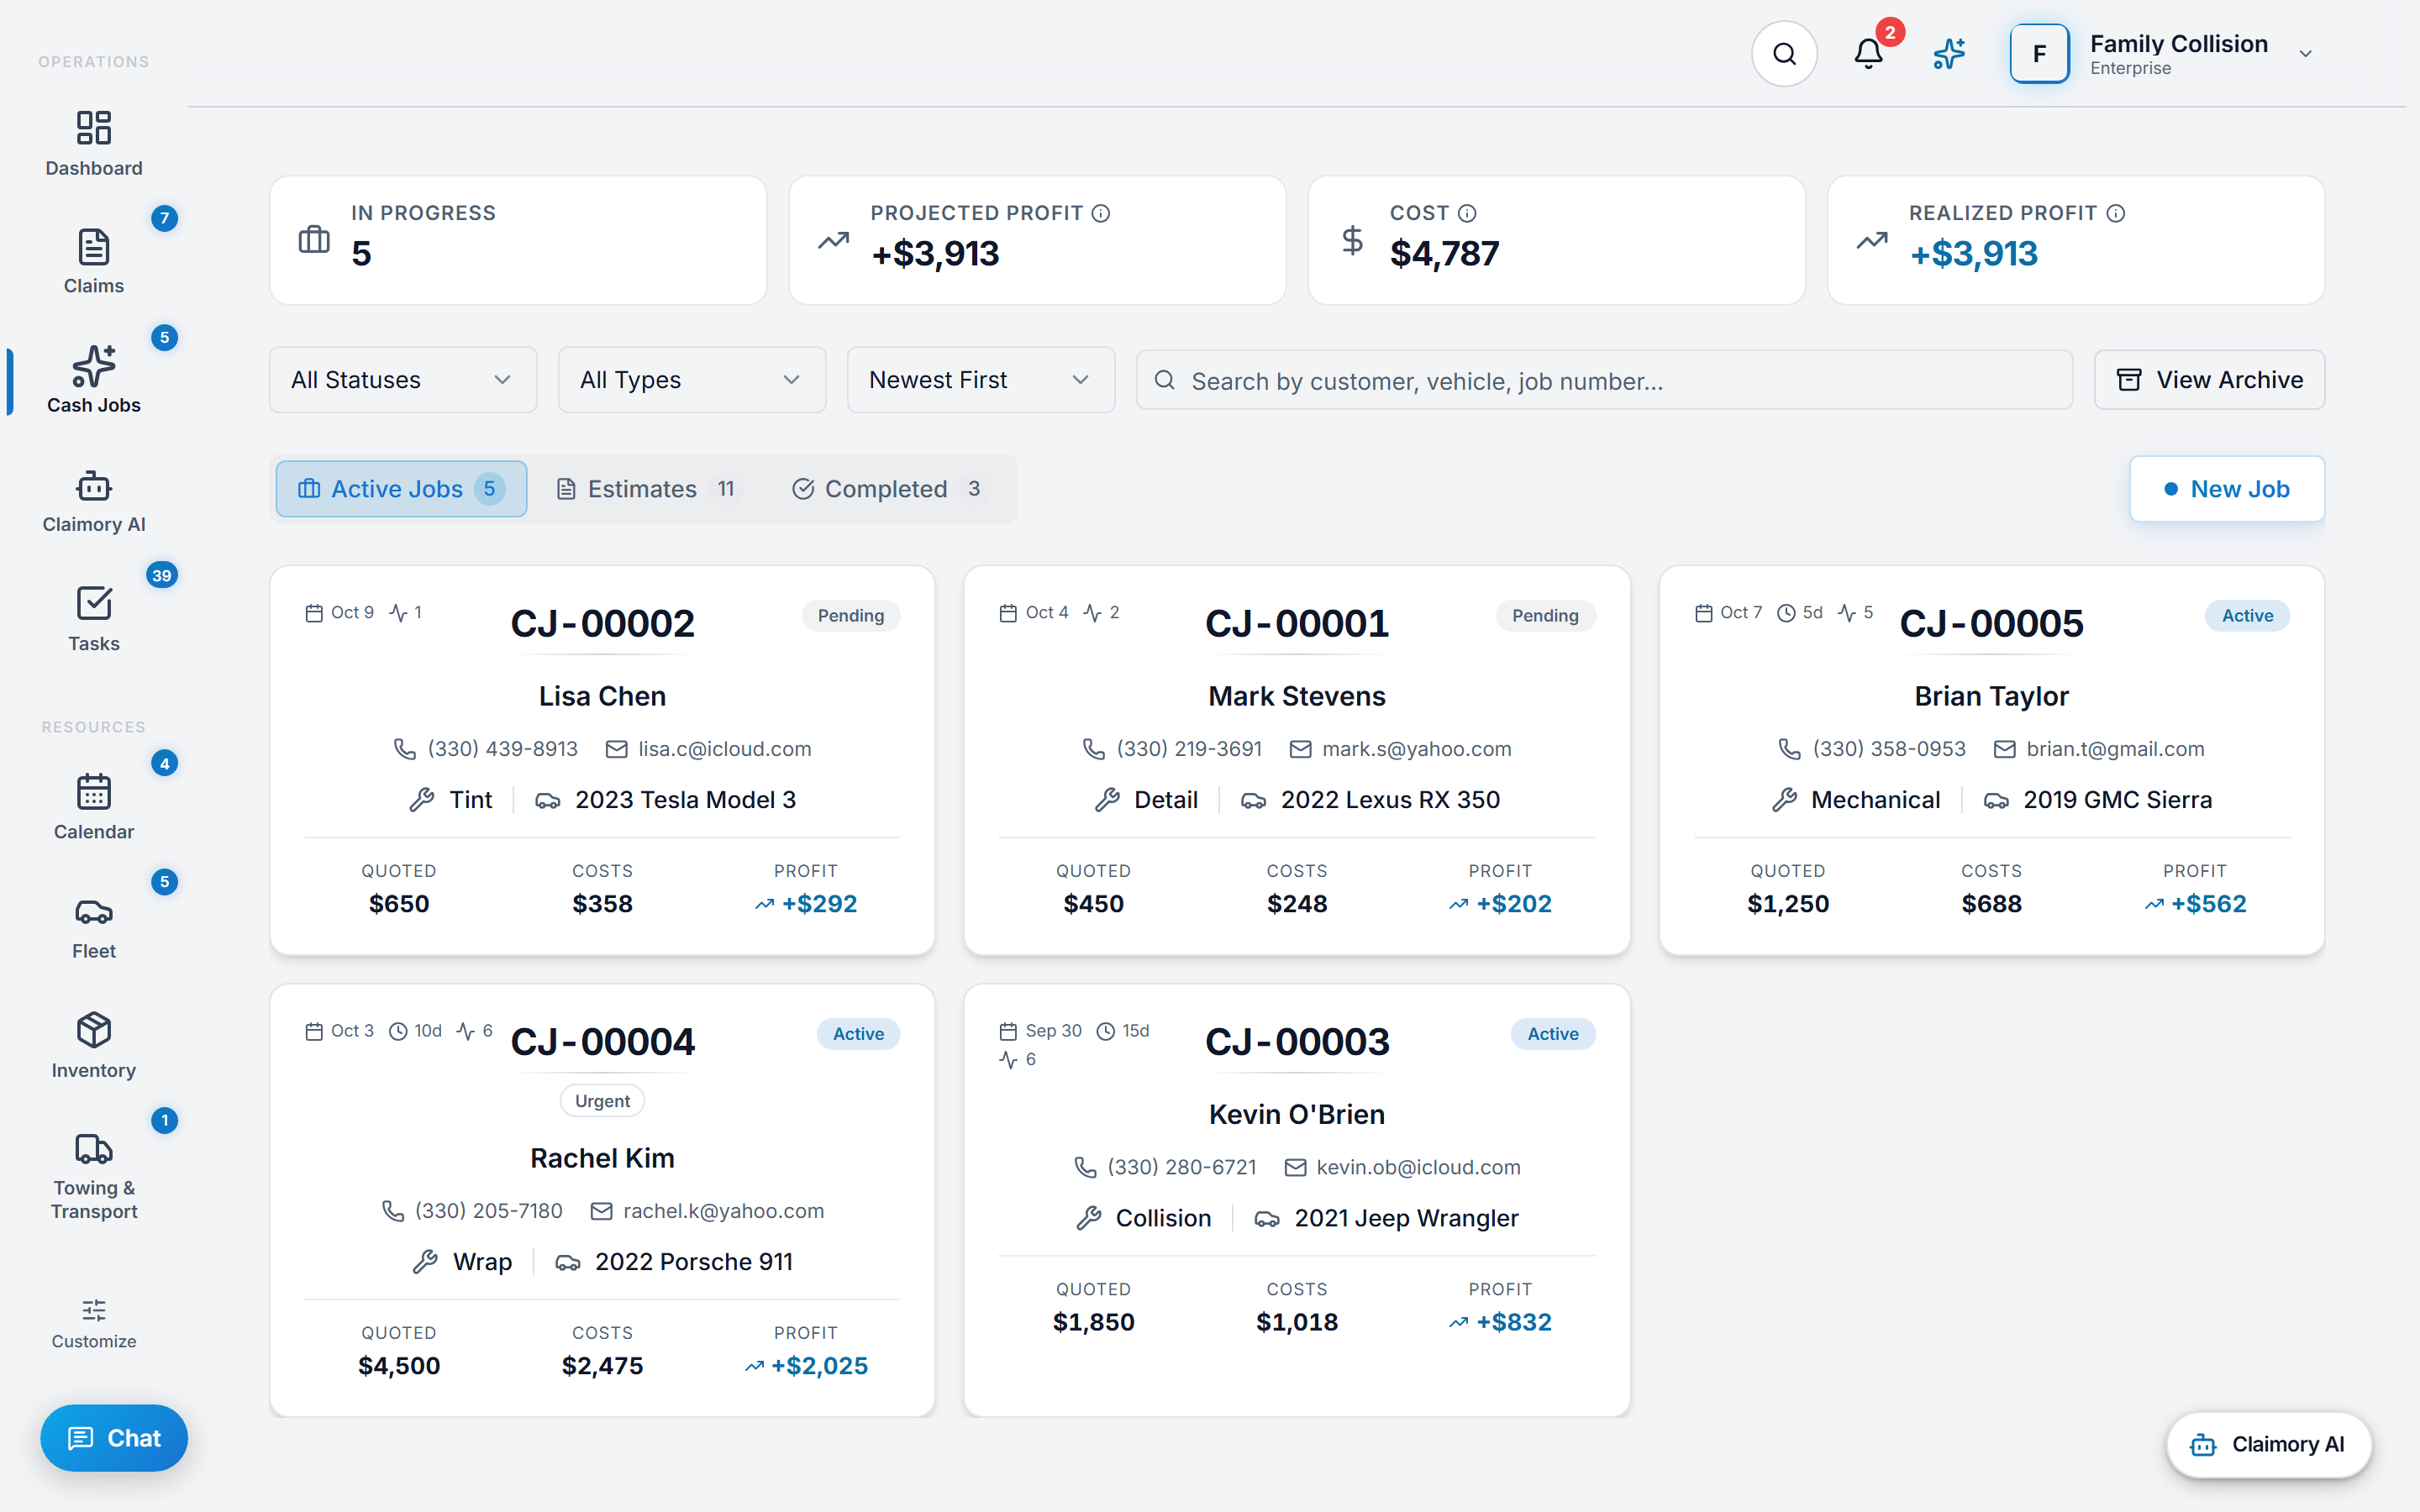Viewport: 2420px width, 1512px height.
Task: Expand the All Types dropdown
Action: pos(692,380)
